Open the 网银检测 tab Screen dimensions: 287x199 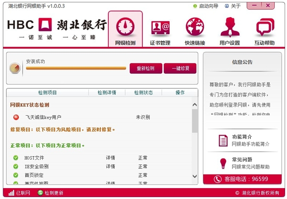pos(125,29)
